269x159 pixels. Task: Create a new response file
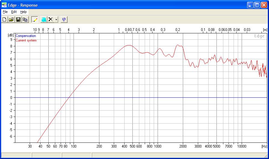[5, 20]
